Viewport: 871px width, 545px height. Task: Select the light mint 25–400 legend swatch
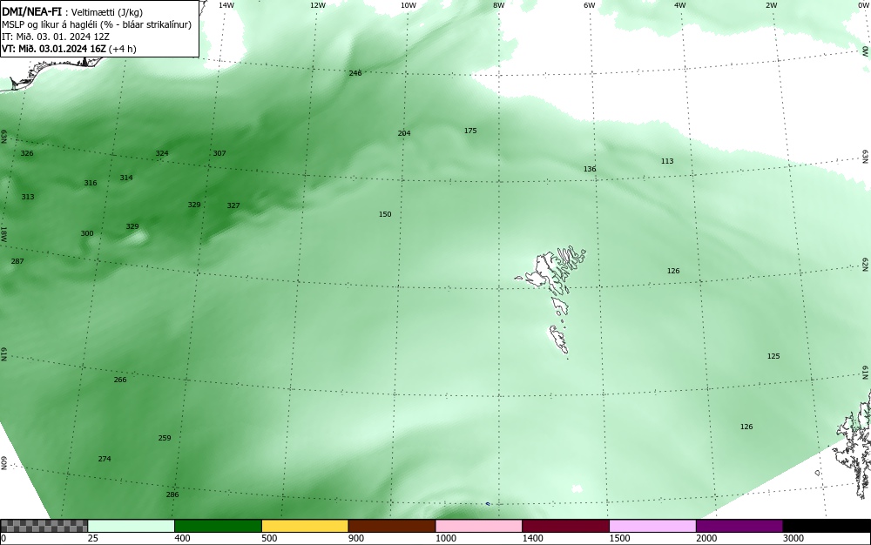point(132,526)
